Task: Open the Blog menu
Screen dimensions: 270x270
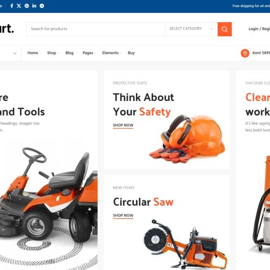Action: click(x=70, y=53)
